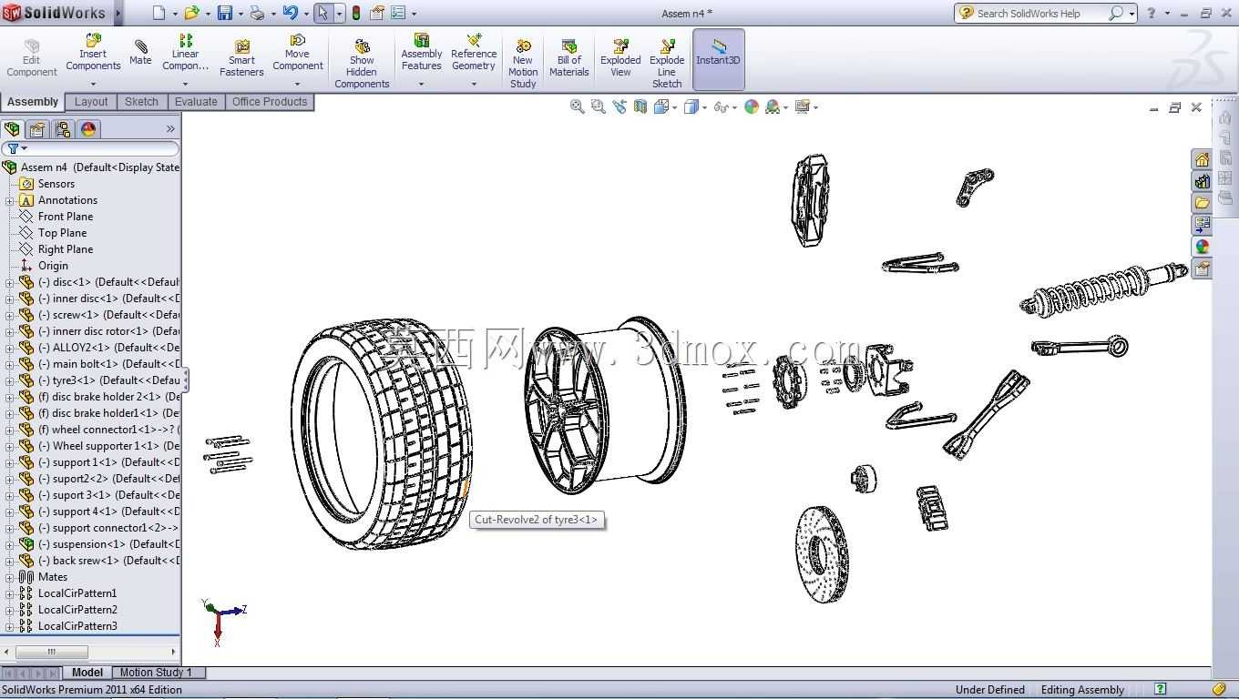Click the Section View icon

point(640,106)
